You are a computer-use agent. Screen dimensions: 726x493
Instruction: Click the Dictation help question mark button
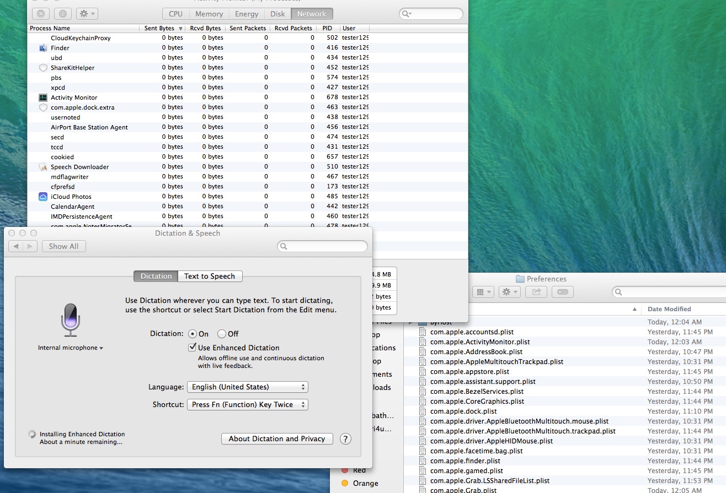point(345,439)
